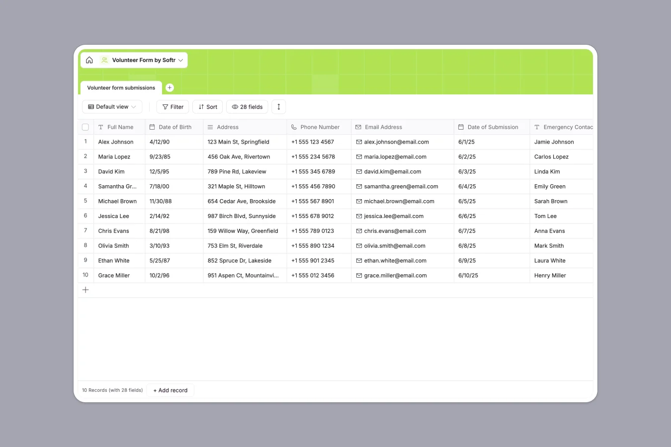Click the calendar icon in Date of Birth header
The height and width of the screenshot is (447, 671).
152,127
